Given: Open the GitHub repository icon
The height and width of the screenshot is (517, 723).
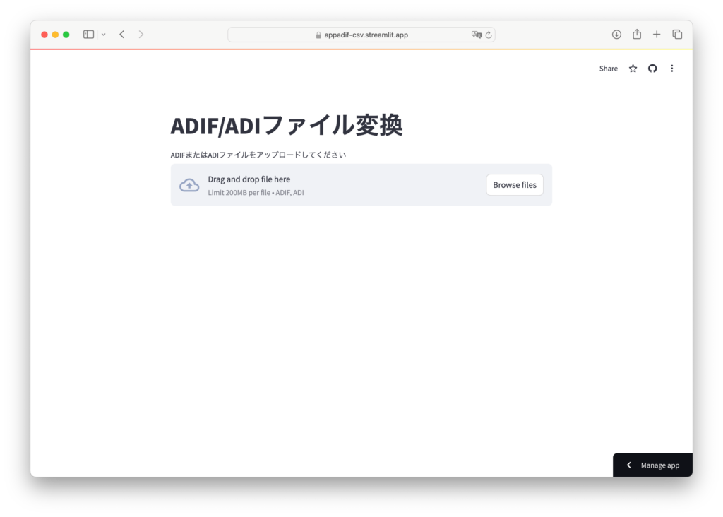Looking at the screenshot, I should 652,69.
